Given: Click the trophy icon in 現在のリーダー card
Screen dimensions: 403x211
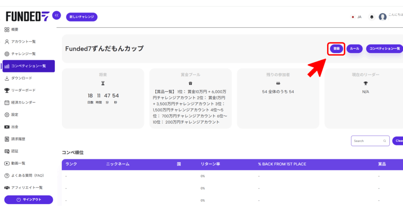Looking at the screenshot, I should pyautogui.click(x=366, y=83).
